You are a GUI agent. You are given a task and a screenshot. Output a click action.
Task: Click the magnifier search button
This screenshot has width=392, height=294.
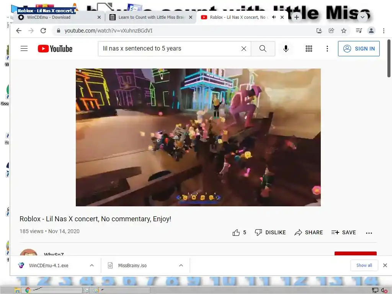263,49
